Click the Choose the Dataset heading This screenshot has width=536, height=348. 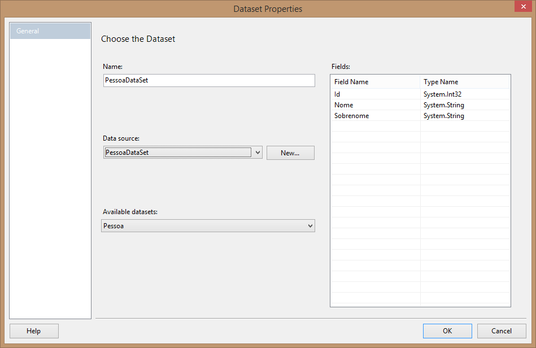click(138, 39)
